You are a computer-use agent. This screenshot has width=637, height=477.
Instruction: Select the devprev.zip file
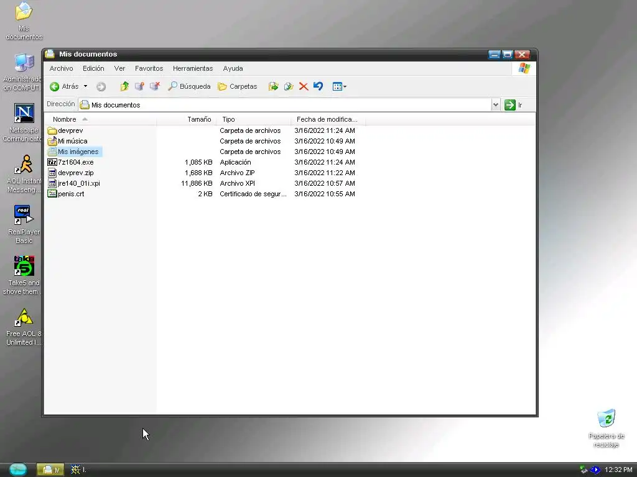tap(71, 173)
